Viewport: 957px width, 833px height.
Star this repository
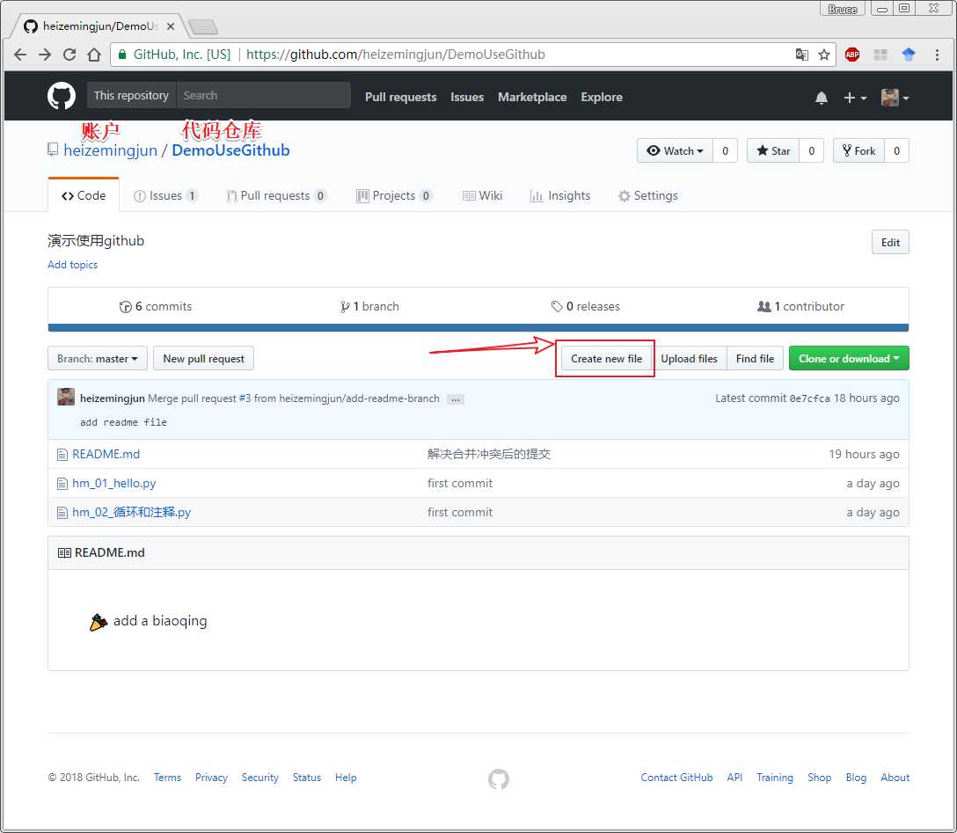[773, 150]
